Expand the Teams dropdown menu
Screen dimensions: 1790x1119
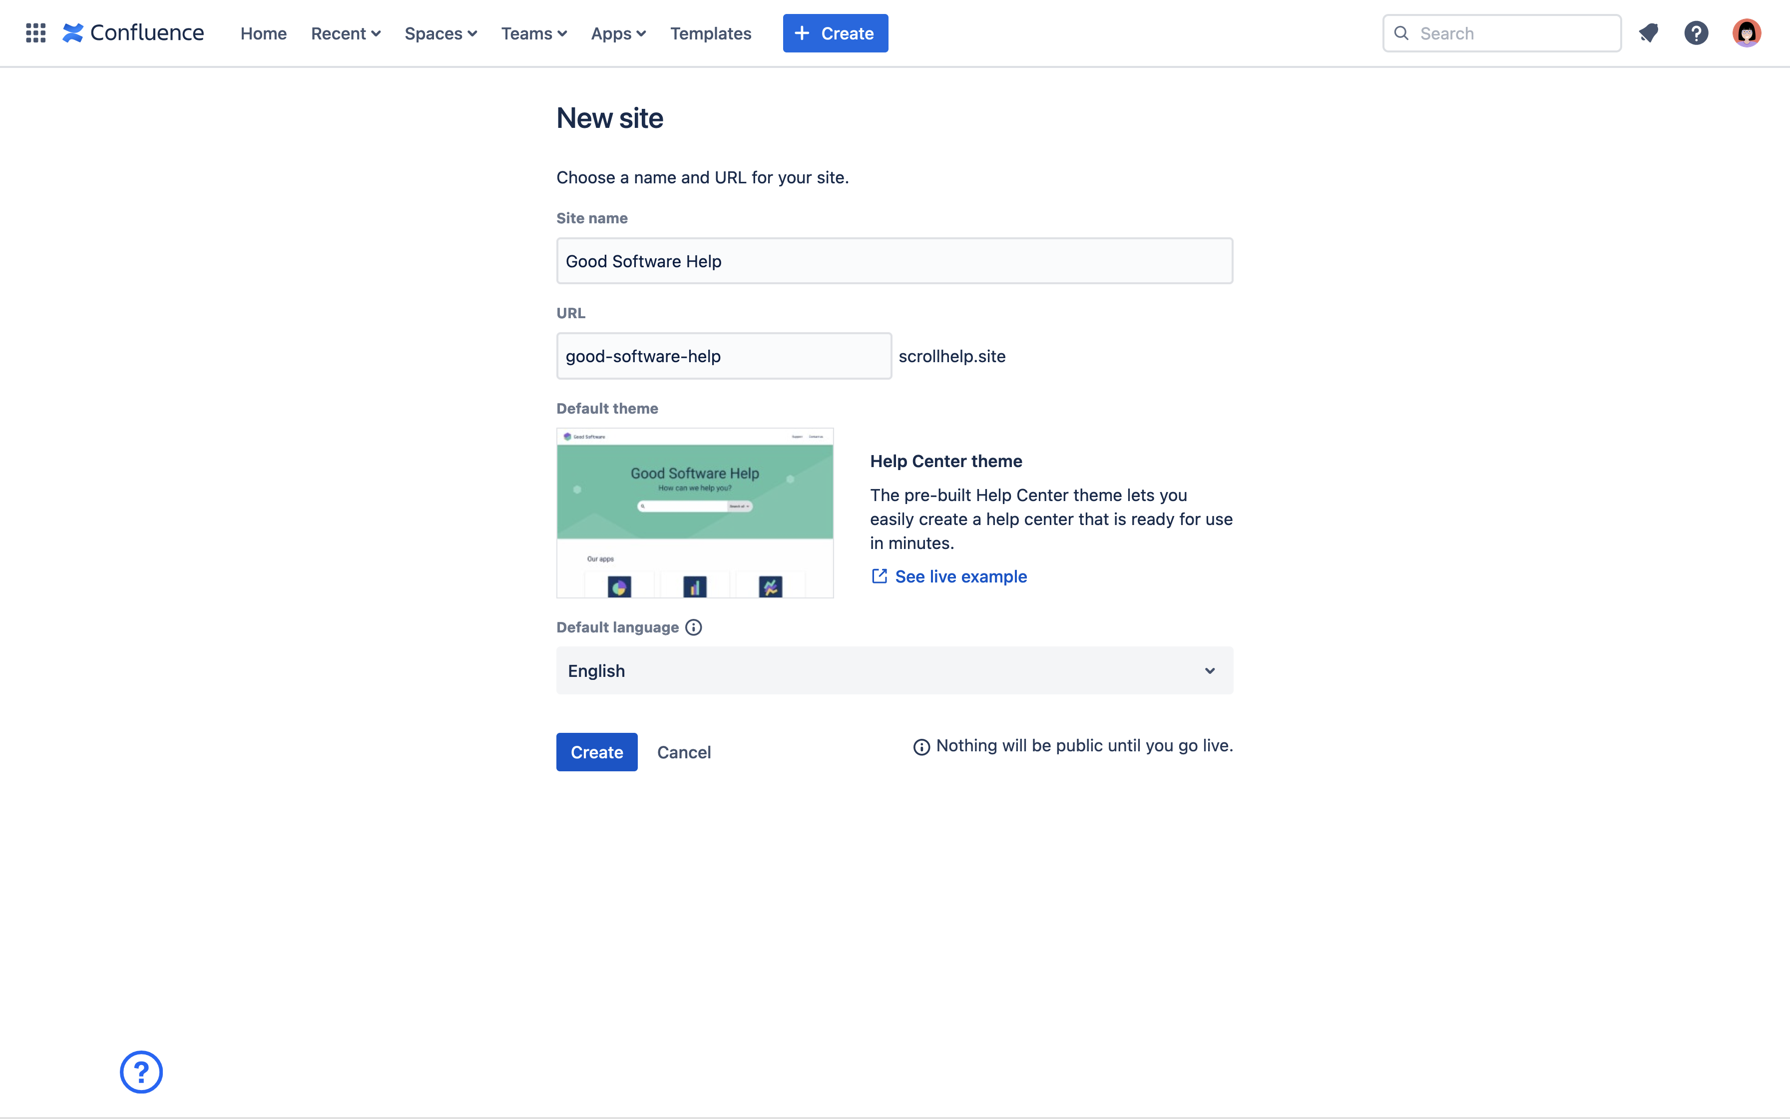(534, 33)
